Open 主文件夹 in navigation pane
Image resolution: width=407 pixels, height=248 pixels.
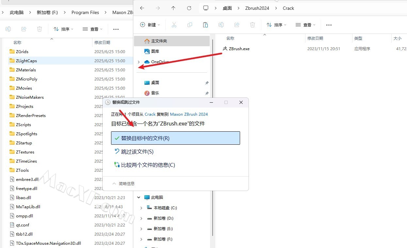point(172,41)
